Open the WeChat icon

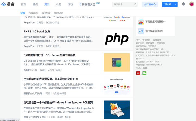[x=144, y=73]
